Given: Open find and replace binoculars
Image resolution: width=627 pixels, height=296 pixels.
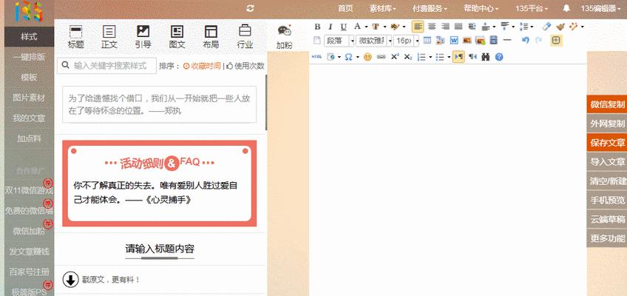Looking at the screenshot, I should point(486,57).
